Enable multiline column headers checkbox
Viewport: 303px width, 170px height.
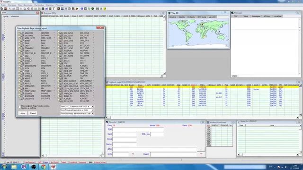tap(19, 107)
